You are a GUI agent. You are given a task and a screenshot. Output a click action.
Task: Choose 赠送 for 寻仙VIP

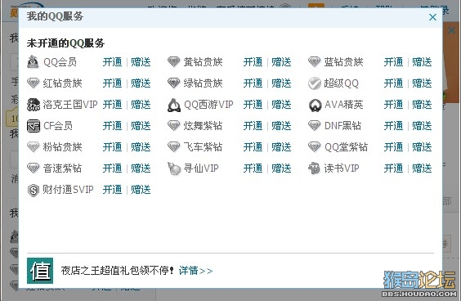tap(281, 168)
